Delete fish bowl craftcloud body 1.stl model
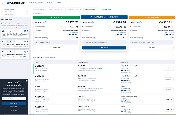Viewport: 176px width, 115px height. click(25, 42)
